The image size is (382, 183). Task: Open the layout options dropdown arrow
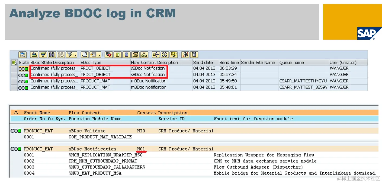click(x=99, y=55)
